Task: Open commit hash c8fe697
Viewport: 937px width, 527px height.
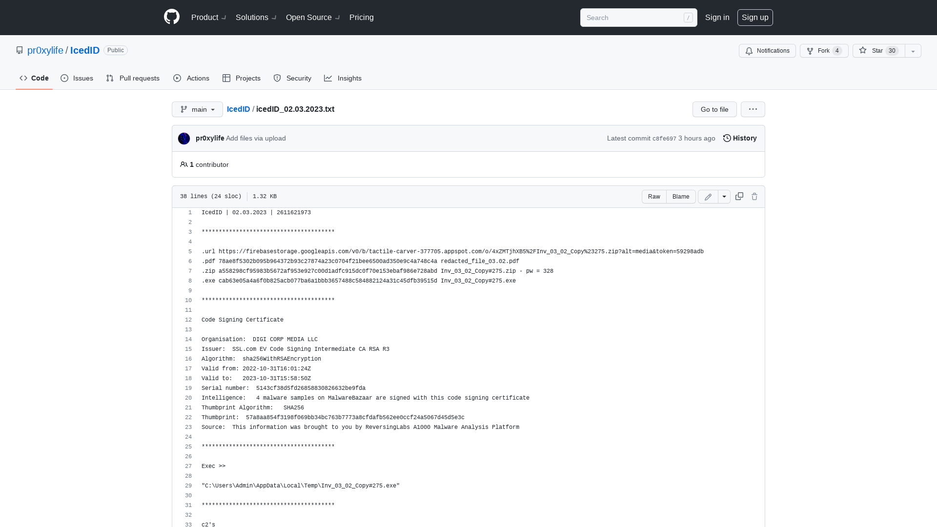Action: click(664, 139)
